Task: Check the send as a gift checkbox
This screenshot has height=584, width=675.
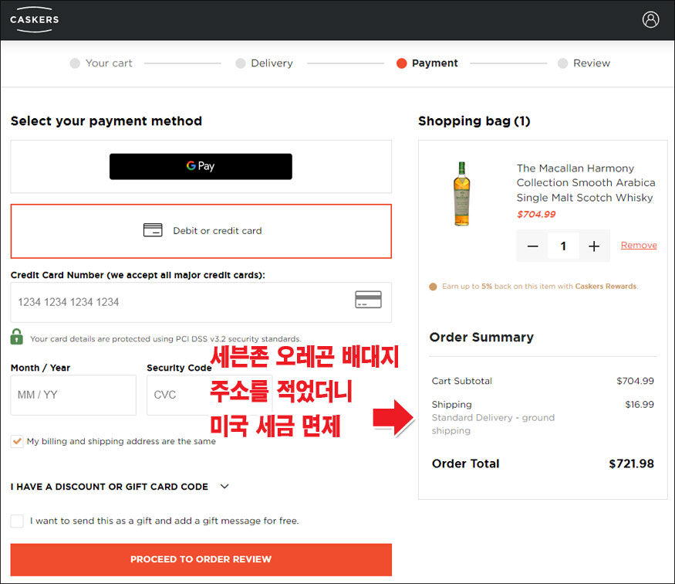Action: (x=17, y=521)
